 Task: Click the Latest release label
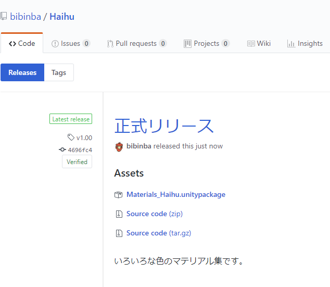71,119
